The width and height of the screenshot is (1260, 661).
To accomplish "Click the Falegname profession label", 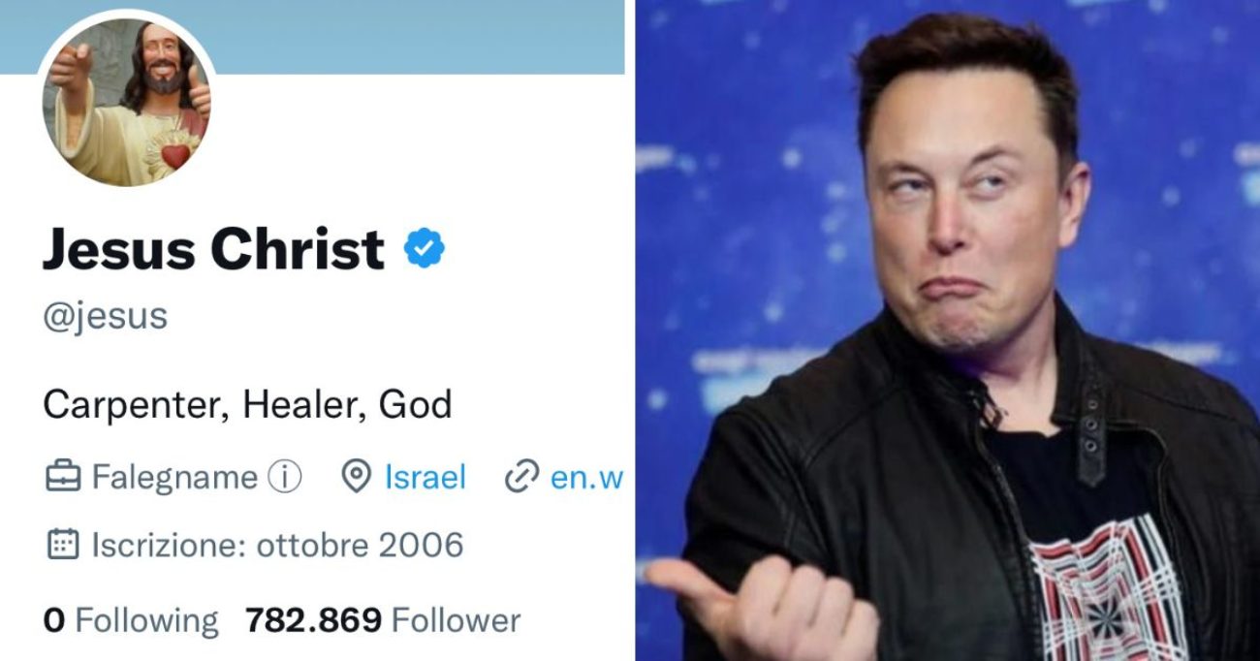I will click(x=174, y=477).
